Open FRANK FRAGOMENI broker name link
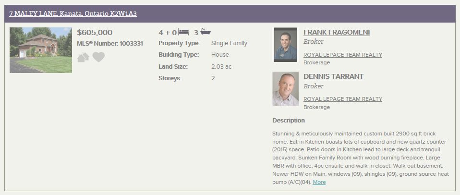 click(337, 32)
